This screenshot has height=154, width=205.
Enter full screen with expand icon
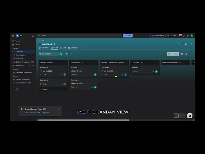coord(191,44)
